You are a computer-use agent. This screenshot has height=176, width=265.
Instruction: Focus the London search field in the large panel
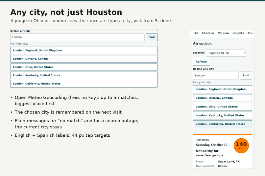pyautogui.click(x=77, y=37)
